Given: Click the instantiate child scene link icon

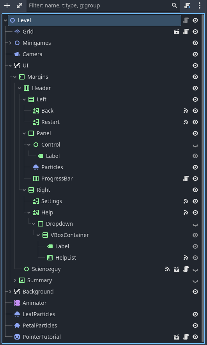Looking at the screenshot, I should [x=19, y=5].
